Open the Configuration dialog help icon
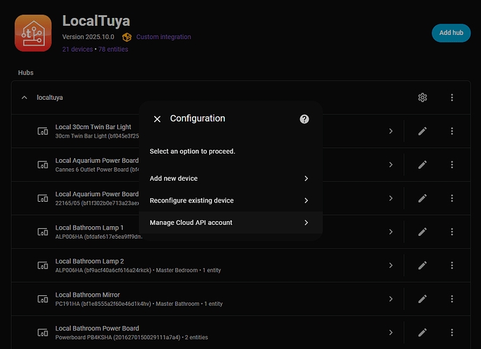 [x=304, y=119]
